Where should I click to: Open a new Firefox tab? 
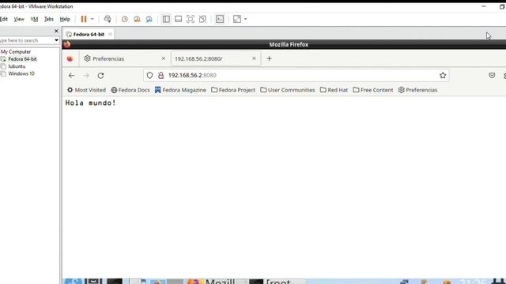[269, 58]
